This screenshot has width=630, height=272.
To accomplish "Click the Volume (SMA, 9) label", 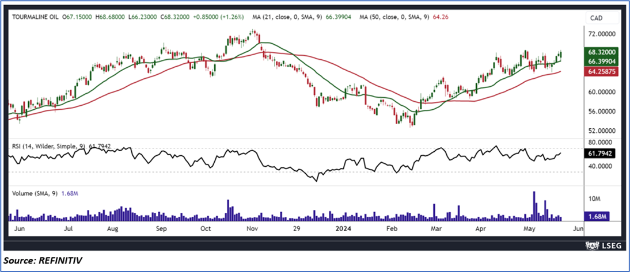I will [x=35, y=193].
